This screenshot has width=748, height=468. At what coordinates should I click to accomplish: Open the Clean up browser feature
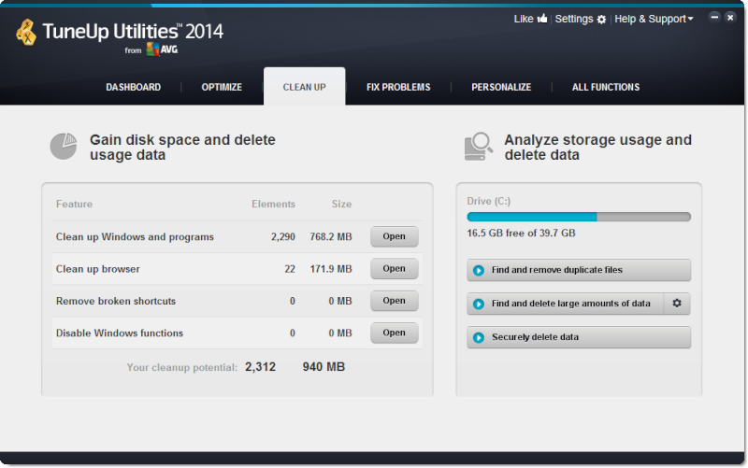(394, 269)
